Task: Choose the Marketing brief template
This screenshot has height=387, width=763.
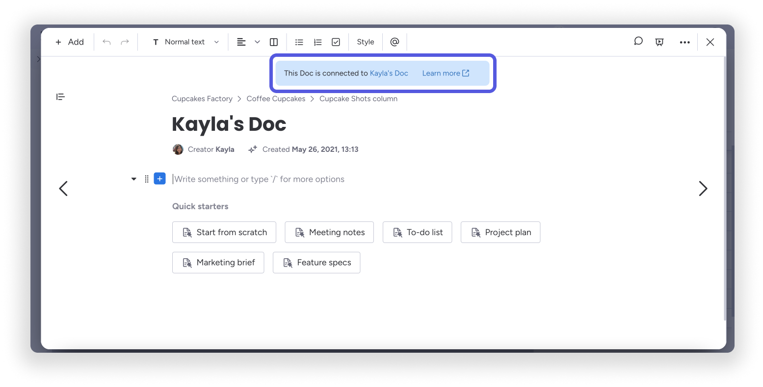Action: point(218,263)
